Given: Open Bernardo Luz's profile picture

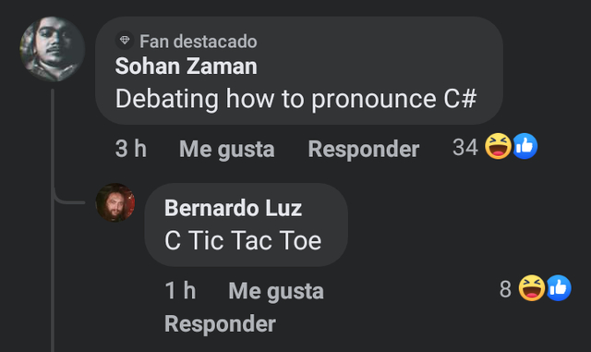Looking at the screenshot, I should click(115, 202).
